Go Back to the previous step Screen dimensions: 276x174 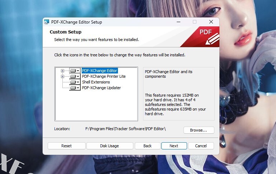(x=148, y=146)
